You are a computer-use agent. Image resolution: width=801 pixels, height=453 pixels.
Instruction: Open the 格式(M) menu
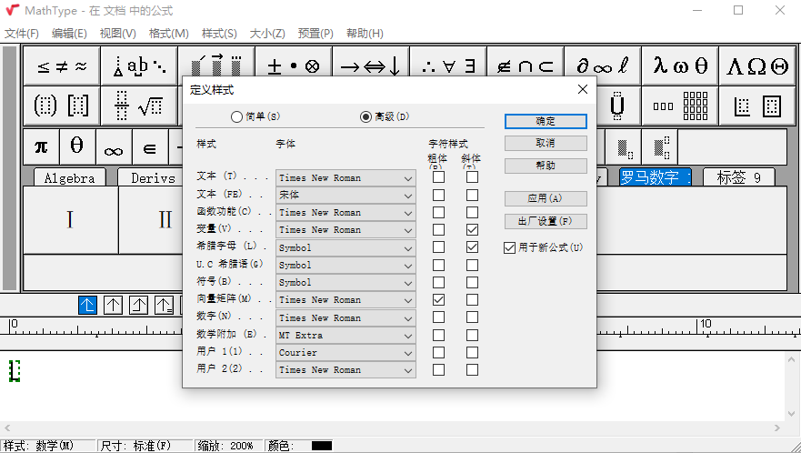[x=168, y=34]
